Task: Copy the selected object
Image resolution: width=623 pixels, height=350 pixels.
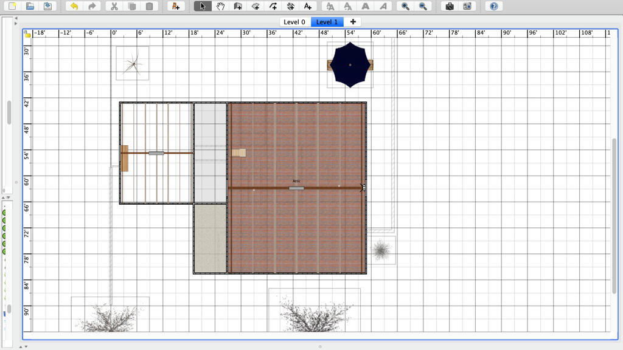Action: click(x=132, y=6)
